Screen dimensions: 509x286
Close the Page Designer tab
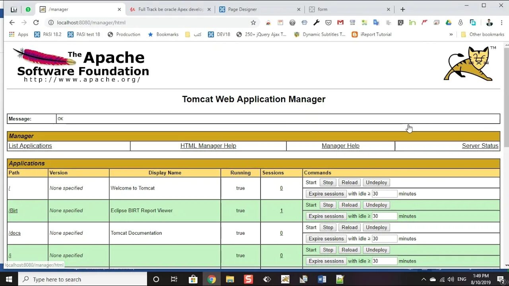(x=299, y=9)
